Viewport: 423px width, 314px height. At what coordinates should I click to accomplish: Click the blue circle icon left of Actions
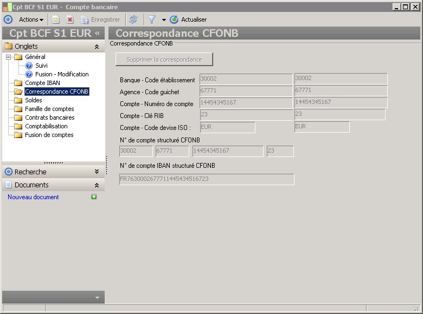point(8,19)
